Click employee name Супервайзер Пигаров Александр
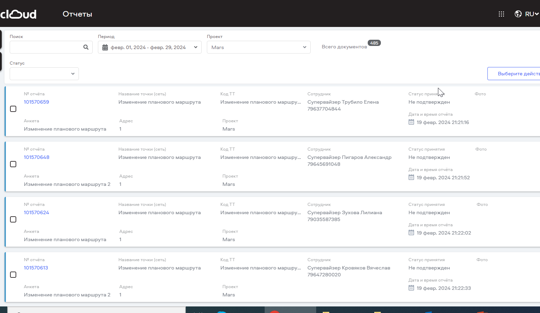 click(x=349, y=157)
